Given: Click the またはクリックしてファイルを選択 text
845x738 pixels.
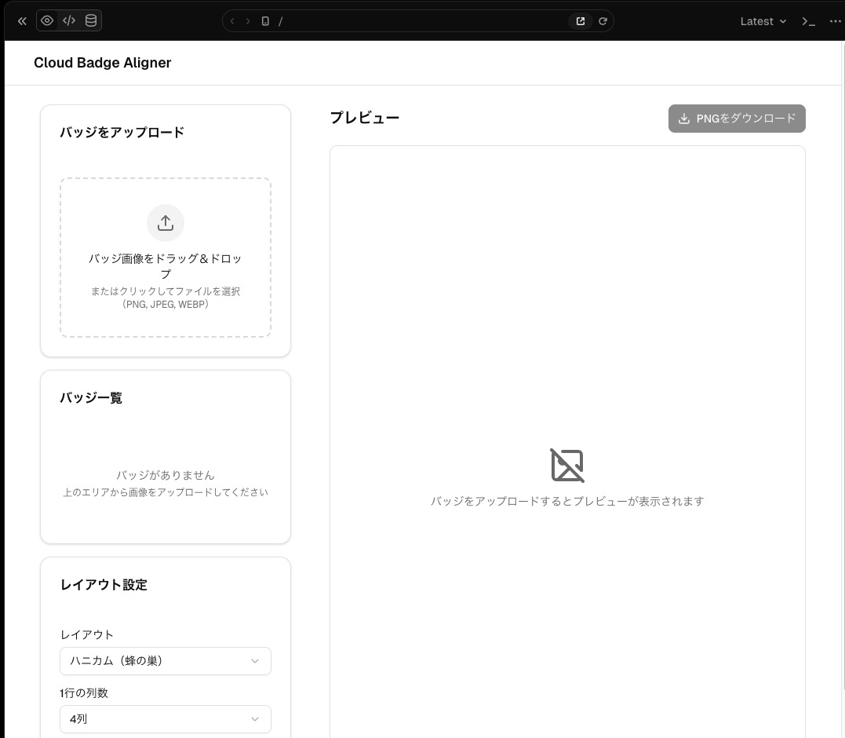Looking at the screenshot, I should tap(166, 291).
